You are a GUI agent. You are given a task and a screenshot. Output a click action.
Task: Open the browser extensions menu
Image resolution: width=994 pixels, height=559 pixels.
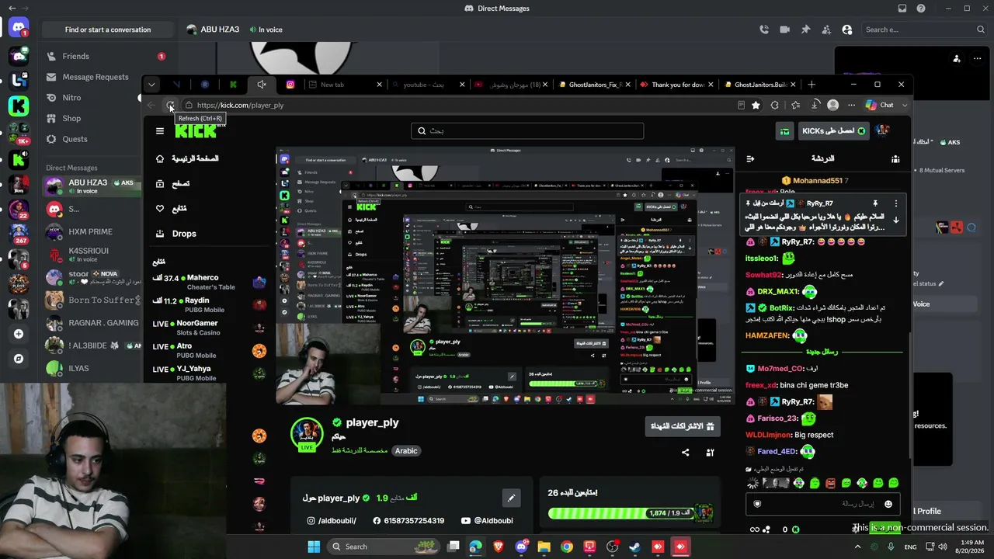(x=775, y=105)
